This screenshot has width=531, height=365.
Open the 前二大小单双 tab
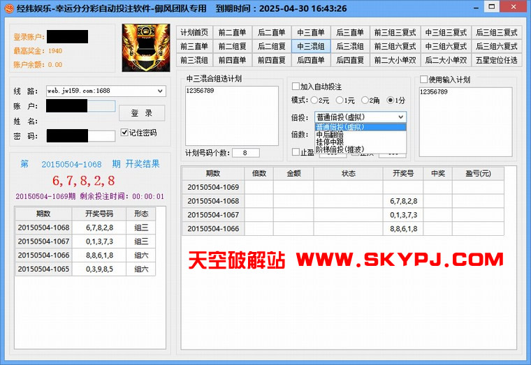click(396, 60)
